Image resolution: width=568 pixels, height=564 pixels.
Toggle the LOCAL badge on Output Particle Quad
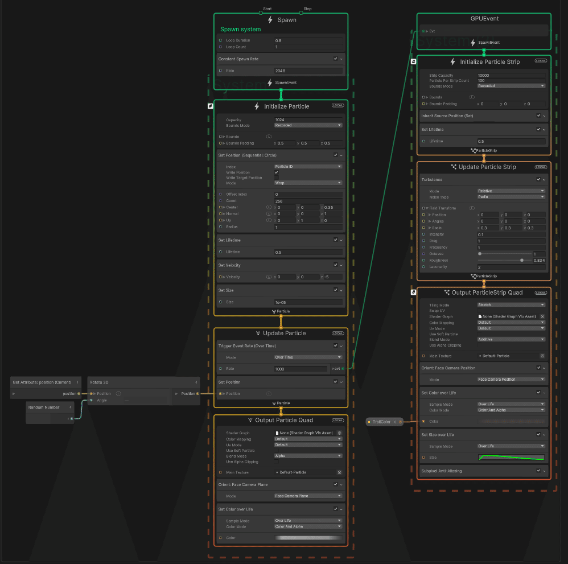(x=337, y=420)
